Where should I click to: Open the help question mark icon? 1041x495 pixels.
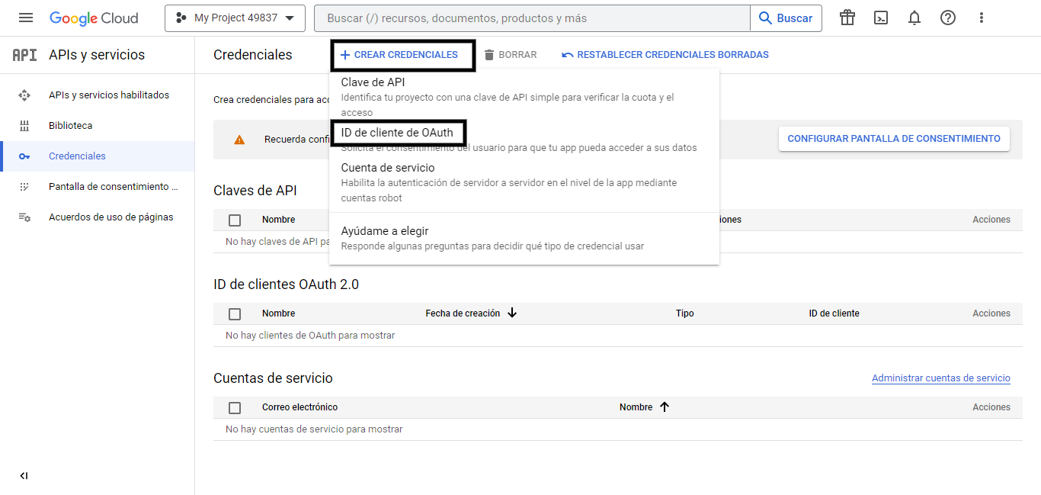point(948,18)
